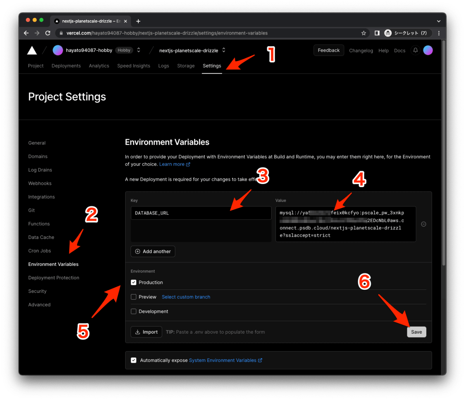Open the Storage tab

[186, 66]
